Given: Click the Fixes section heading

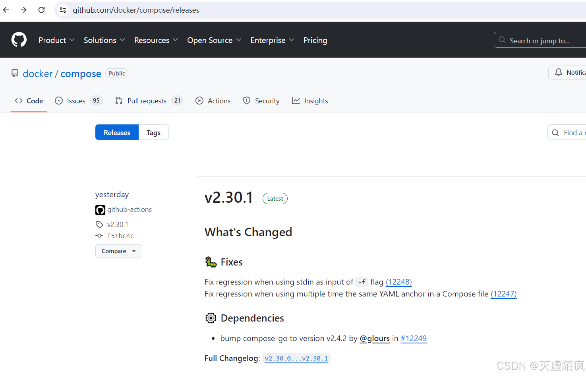Looking at the screenshot, I should pos(232,262).
